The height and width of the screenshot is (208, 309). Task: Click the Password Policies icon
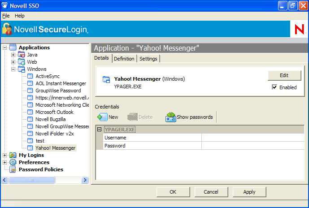(x=13, y=169)
